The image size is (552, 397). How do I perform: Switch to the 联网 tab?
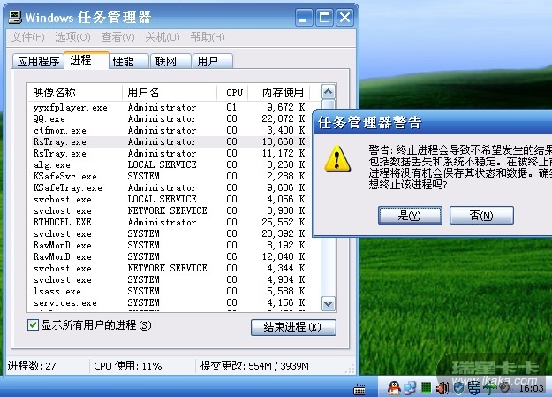170,61
